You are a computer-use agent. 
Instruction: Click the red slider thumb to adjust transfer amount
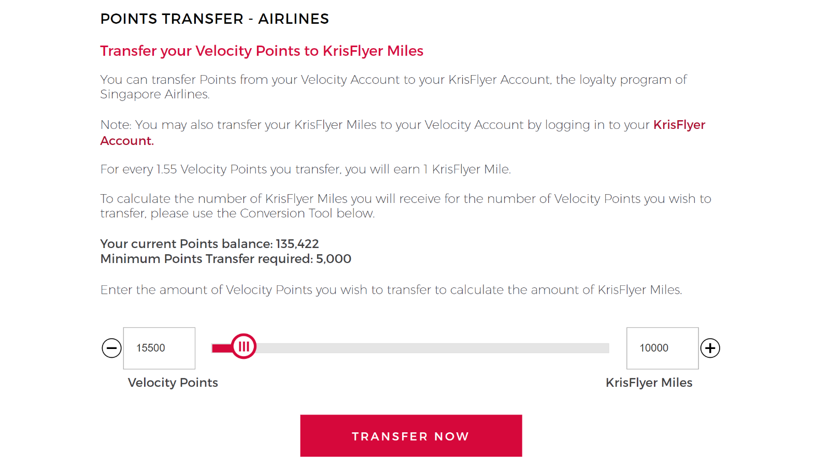[244, 347]
